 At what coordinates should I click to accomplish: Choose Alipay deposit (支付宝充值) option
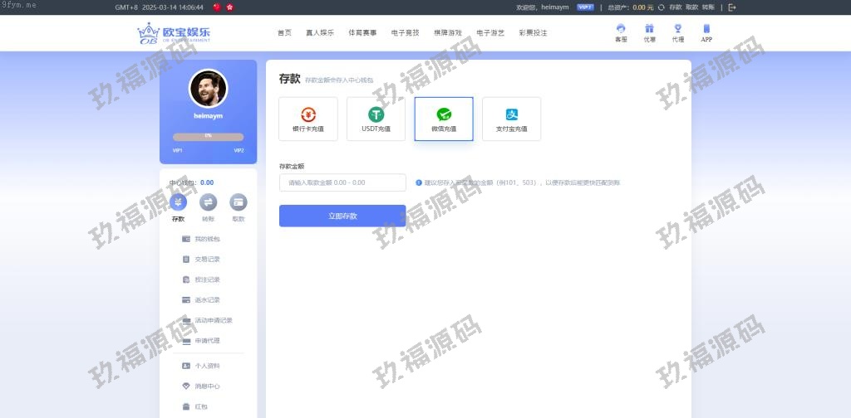(511, 119)
